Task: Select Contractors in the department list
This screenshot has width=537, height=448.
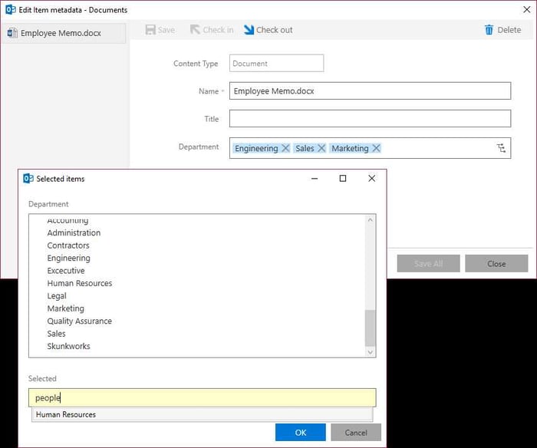Action: pos(68,245)
